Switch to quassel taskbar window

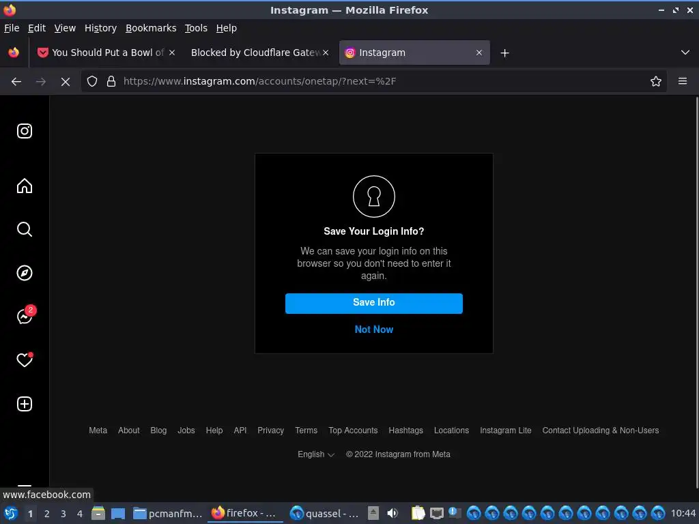pos(324,514)
